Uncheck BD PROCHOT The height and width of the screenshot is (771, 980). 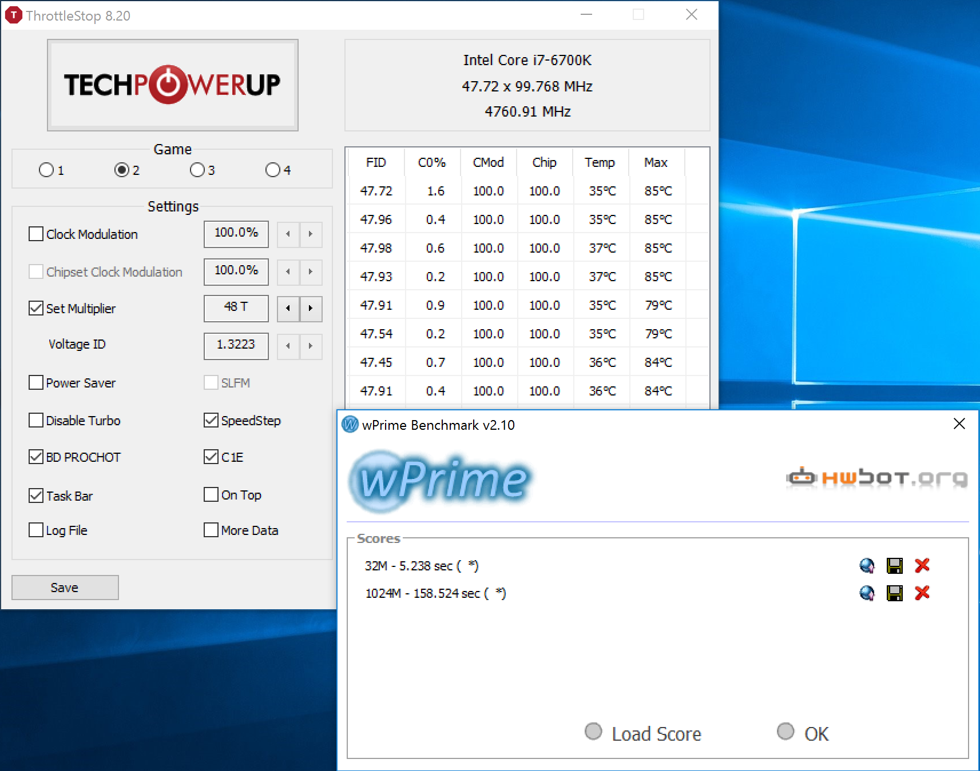click(x=36, y=457)
